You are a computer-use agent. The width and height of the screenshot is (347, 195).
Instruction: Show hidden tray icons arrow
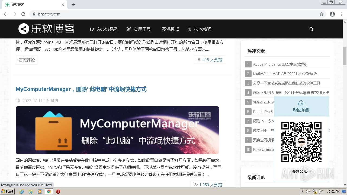[x=302, y=191]
